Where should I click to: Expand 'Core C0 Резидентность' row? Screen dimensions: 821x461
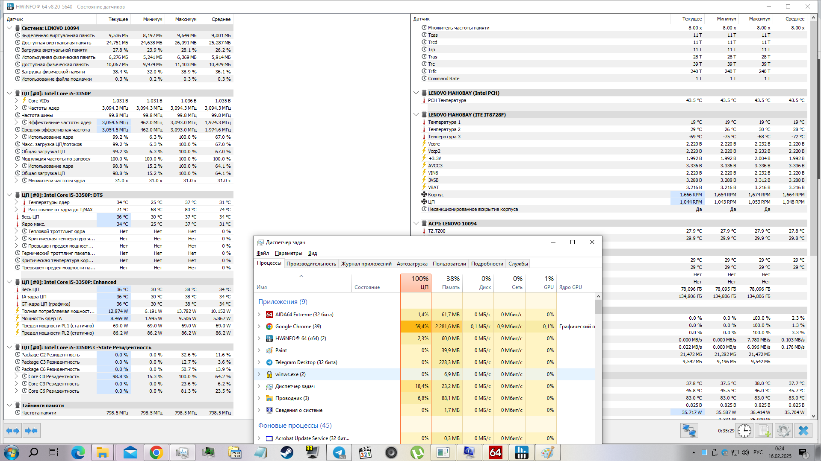tap(16, 376)
